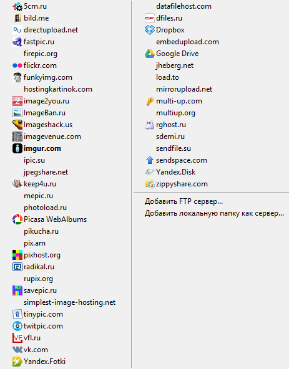The width and height of the screenshot is (289, 369).
Task: Click the pixhost.org colorful squares icon
Action: pos(17,255)
